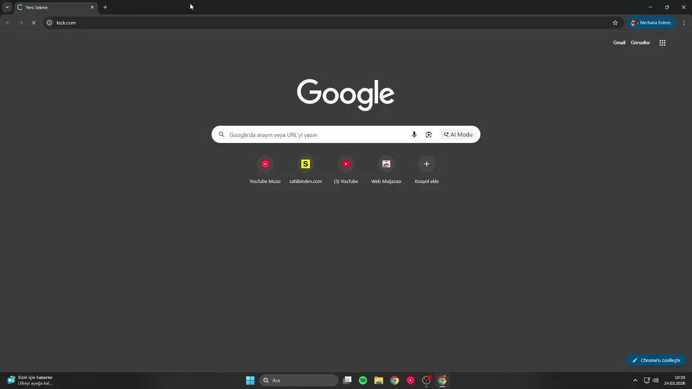692x389 pixels.
Task: Restore down the Chrome window
Action: pos(667,7)
